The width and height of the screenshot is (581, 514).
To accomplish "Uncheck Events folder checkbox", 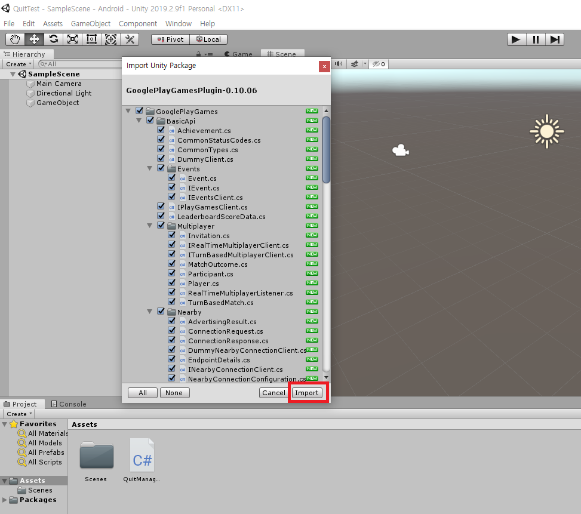I will (x=161, y=168).
